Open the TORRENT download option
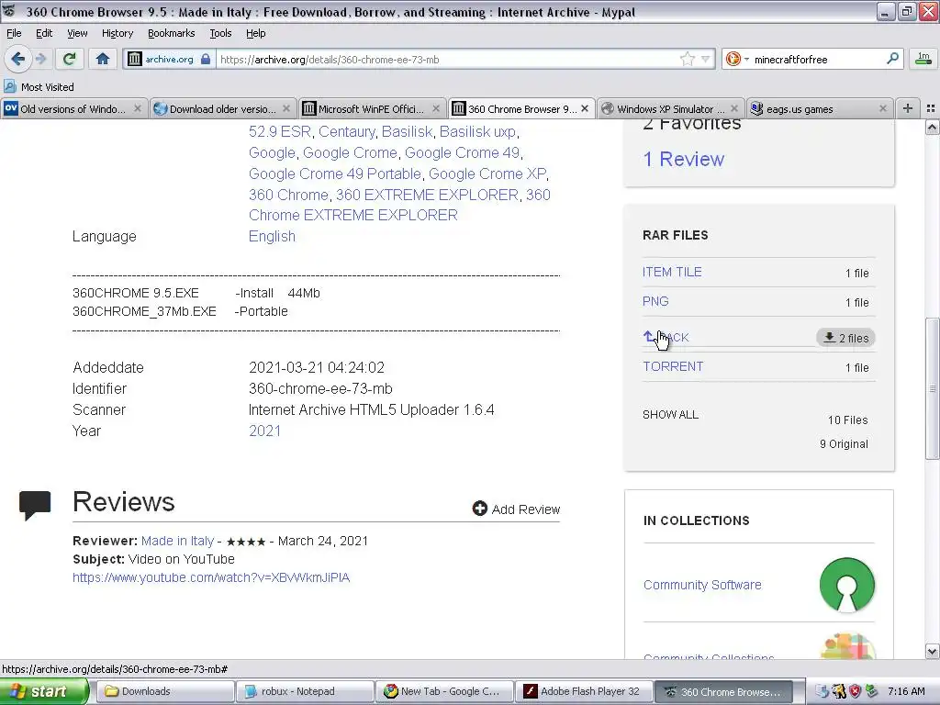This screenshot has width=940, height=705. coord(673,366)
